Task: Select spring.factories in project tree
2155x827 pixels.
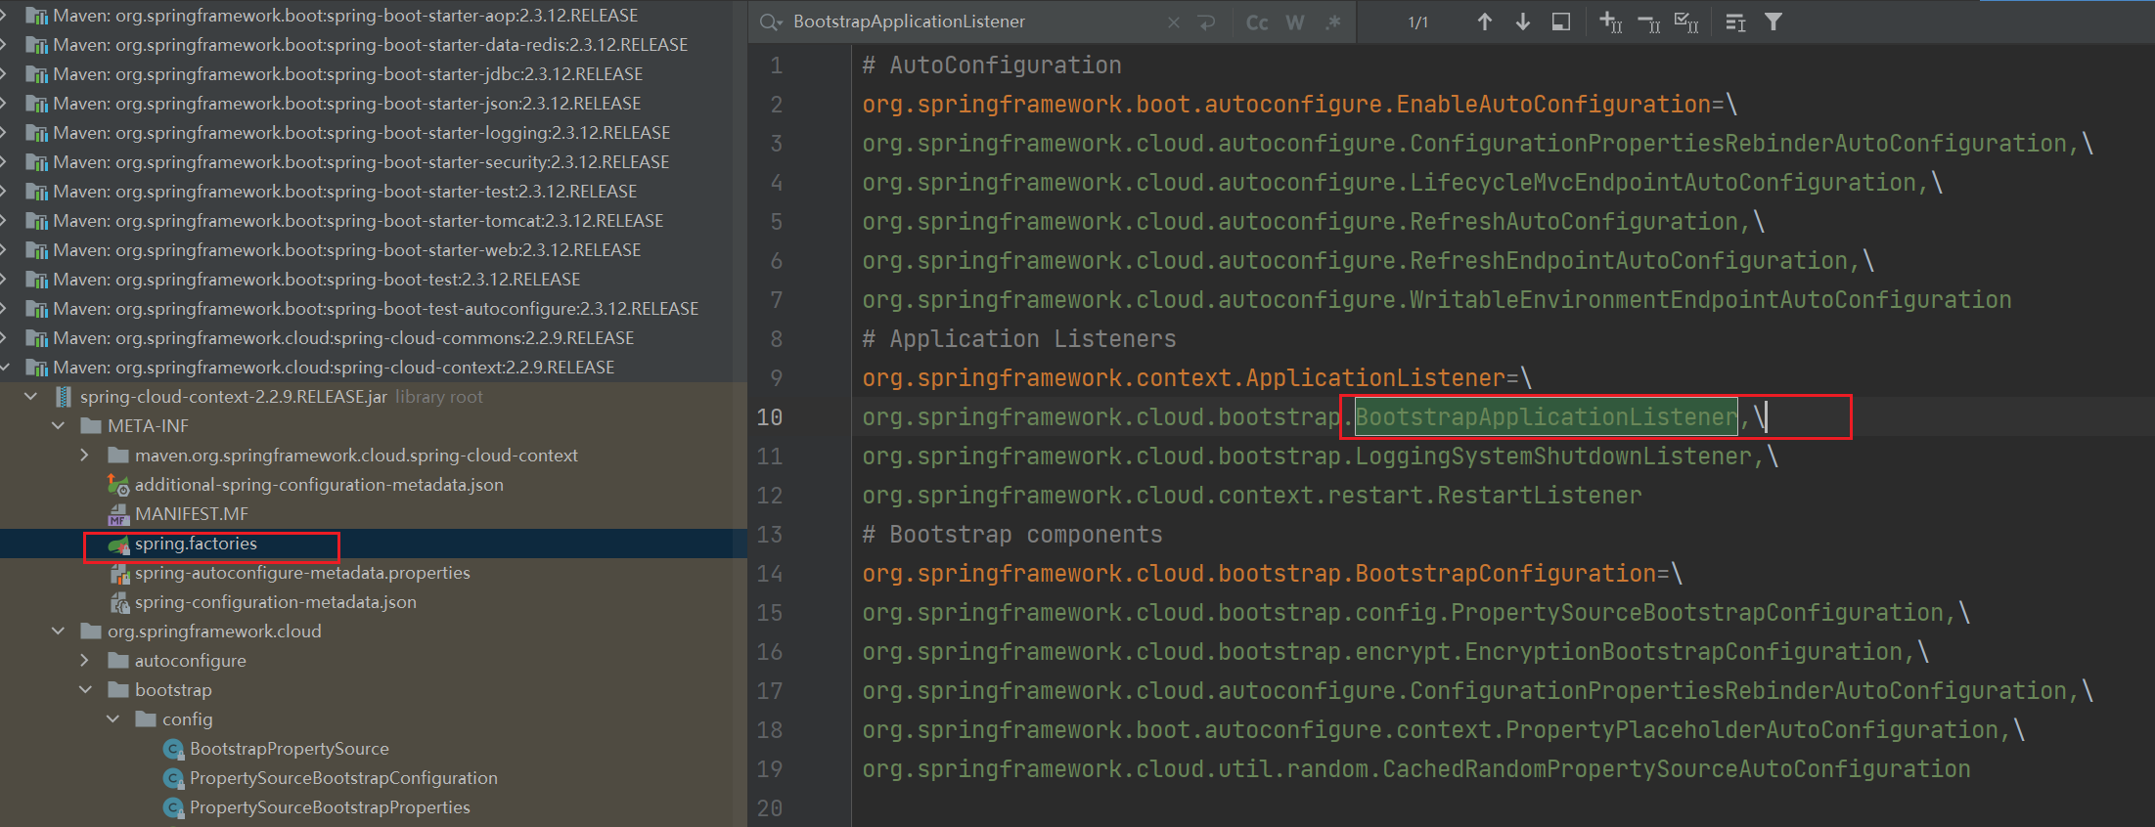Action: click(x=196, y=544)
